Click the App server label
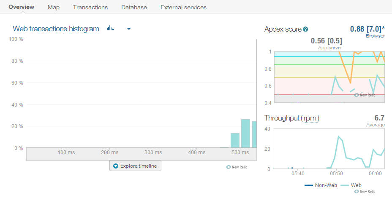The height and width of the screenshot is (206, 392). pyautogui.click(x=330, y=48)
